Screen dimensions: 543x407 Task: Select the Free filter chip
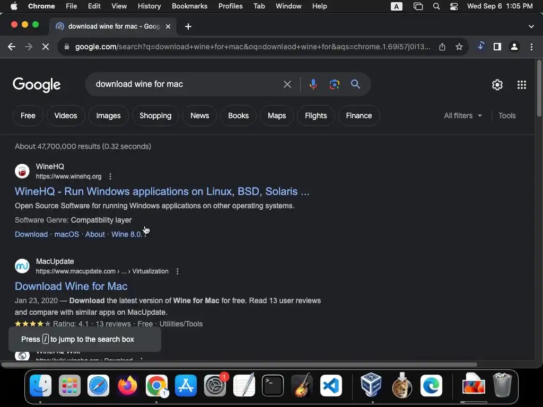pos(28,116)
